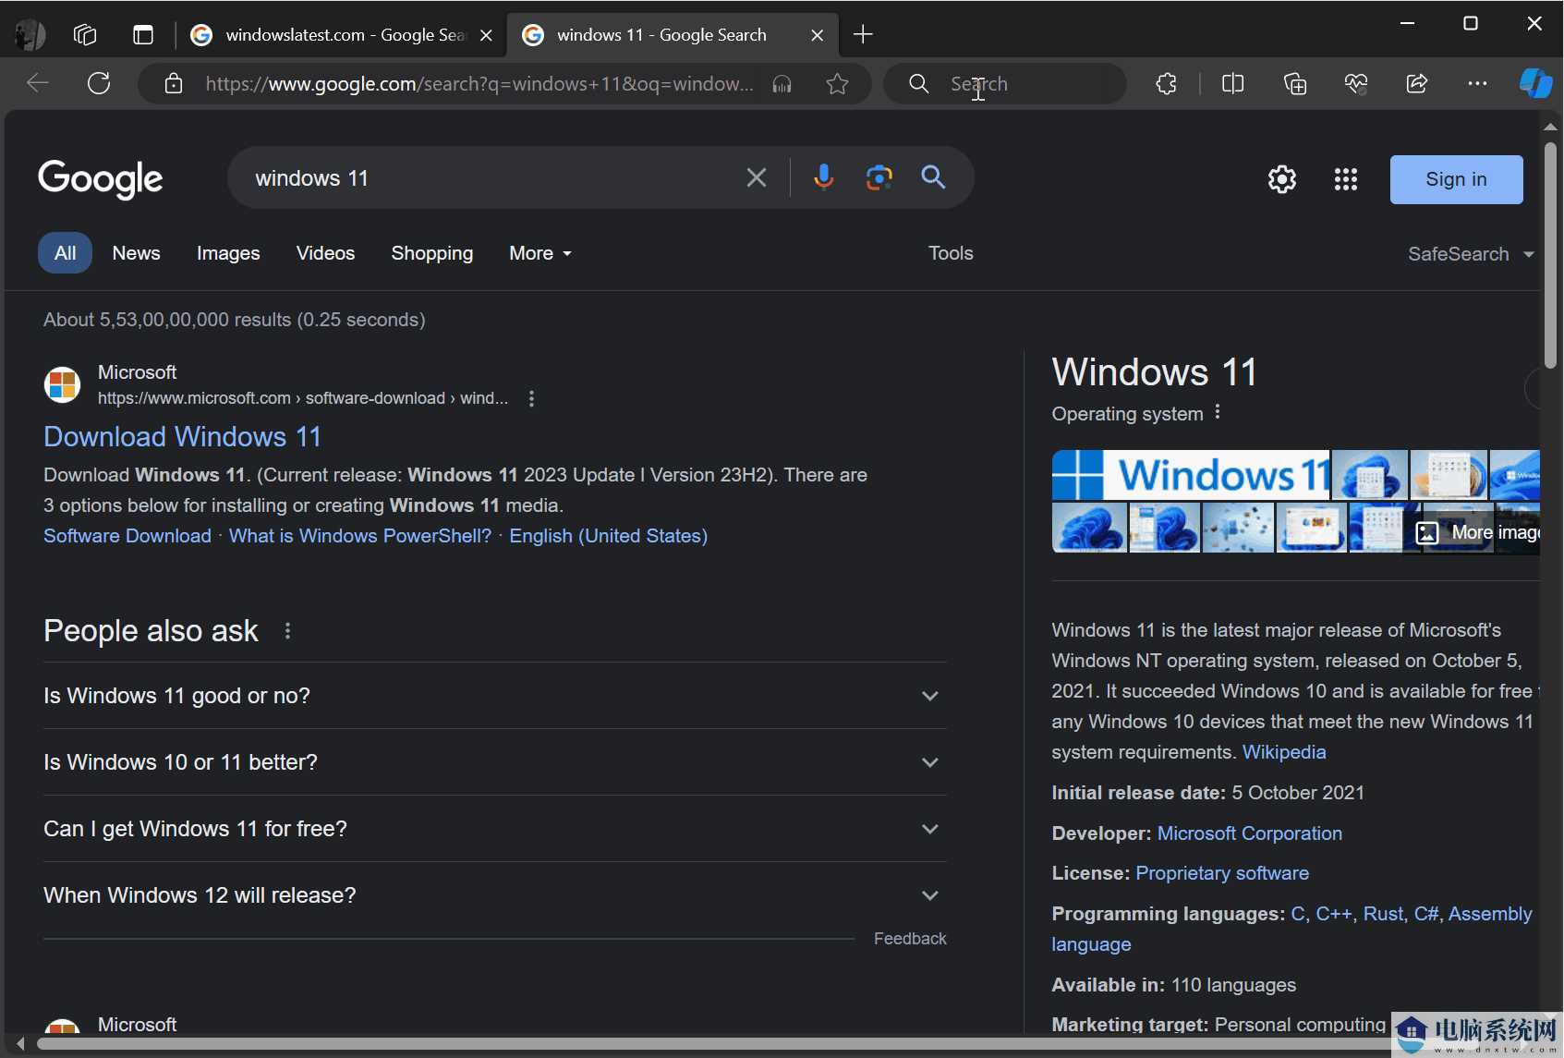This screenshot has height=1058, width=1564.
Task: Open the C++ language link
Action: coord(1332,914)
